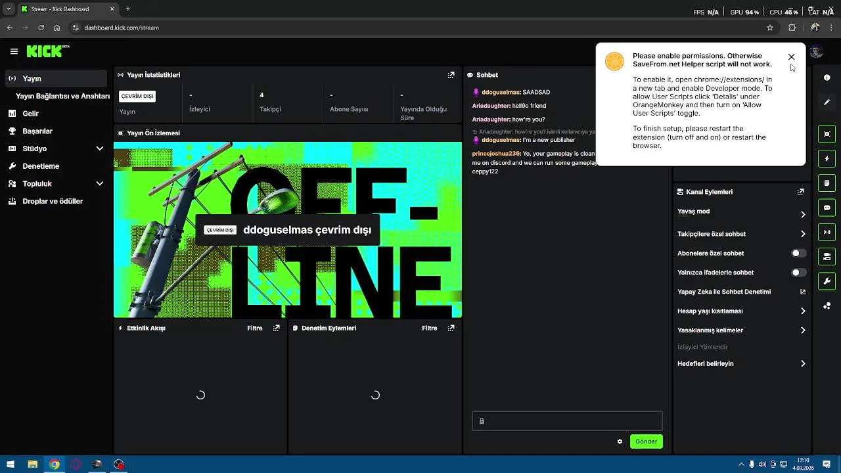Open the Windows notification center icon

click(828, 464)
